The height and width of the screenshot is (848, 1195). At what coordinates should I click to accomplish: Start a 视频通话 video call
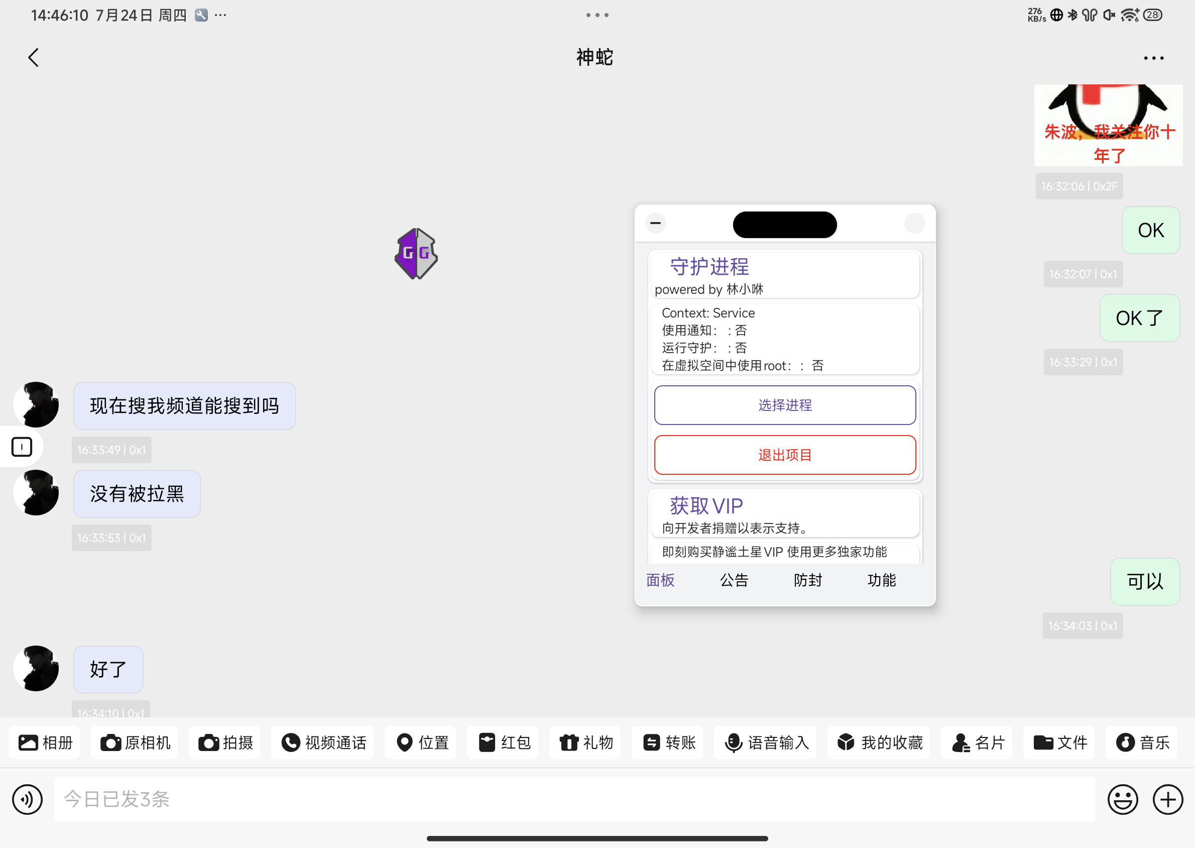[x=323, y=742]
